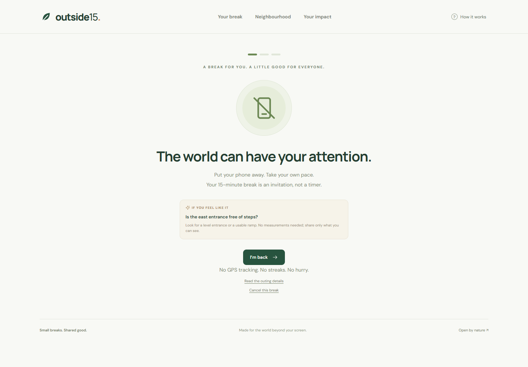
Task: Confirm return with the I'm back button
Action: (x=264, y=257)
